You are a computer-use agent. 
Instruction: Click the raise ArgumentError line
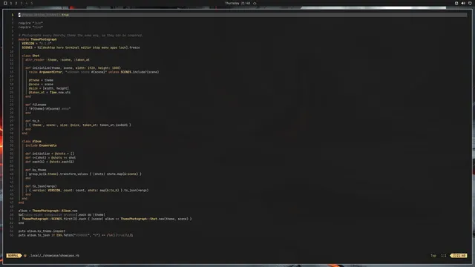tap(94, 72)
